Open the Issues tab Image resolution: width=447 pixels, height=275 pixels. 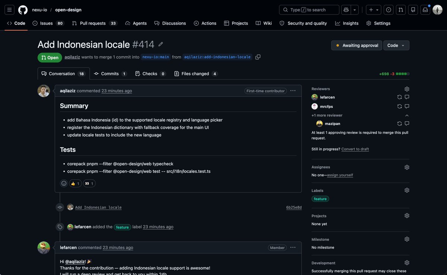tap(48, 23)
